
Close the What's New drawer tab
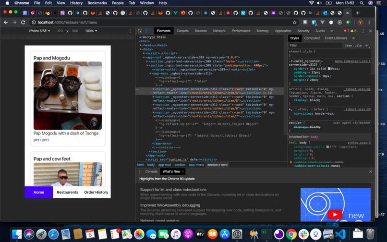(183, 171)
